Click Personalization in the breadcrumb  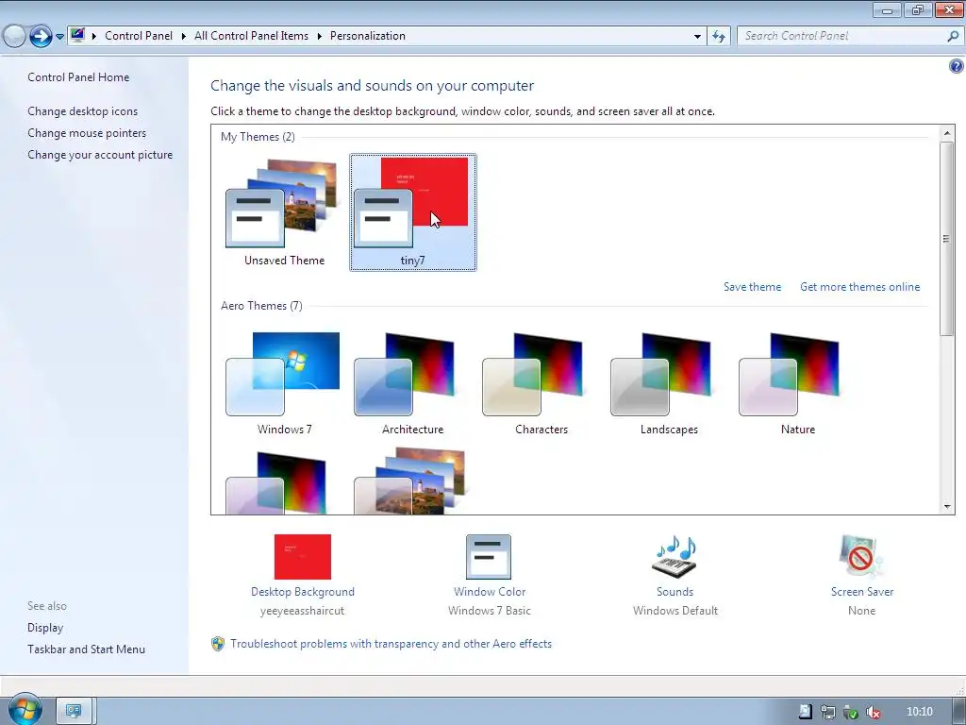[x=368, y=36]
